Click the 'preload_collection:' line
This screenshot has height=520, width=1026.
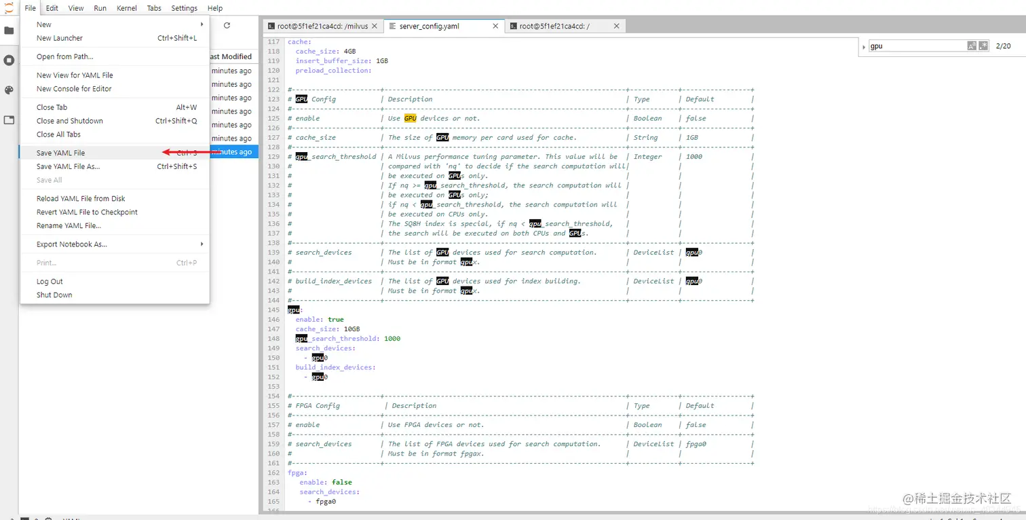[333, 71]
